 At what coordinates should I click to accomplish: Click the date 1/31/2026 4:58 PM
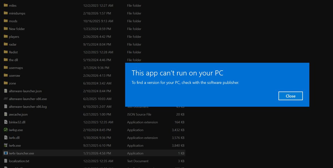pyautogui.click(x=97, y=153)
